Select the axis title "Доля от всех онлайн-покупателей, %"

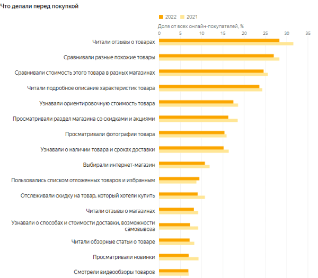pos(201,25)
